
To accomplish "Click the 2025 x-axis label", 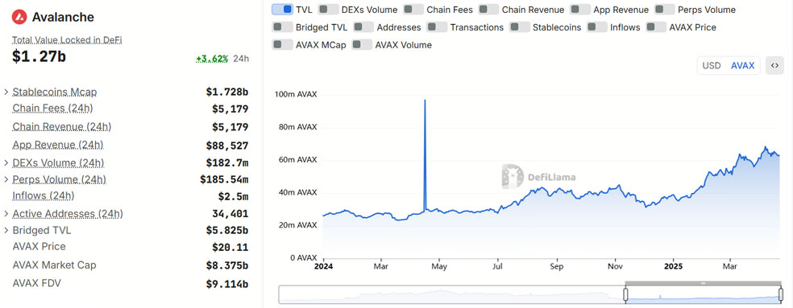I will pyautogui.click(x=673, y=266).
